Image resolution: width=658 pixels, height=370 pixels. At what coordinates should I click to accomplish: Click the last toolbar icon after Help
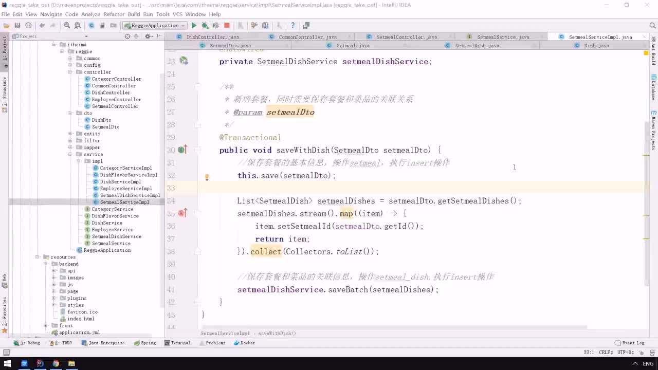tap(306, 25)
